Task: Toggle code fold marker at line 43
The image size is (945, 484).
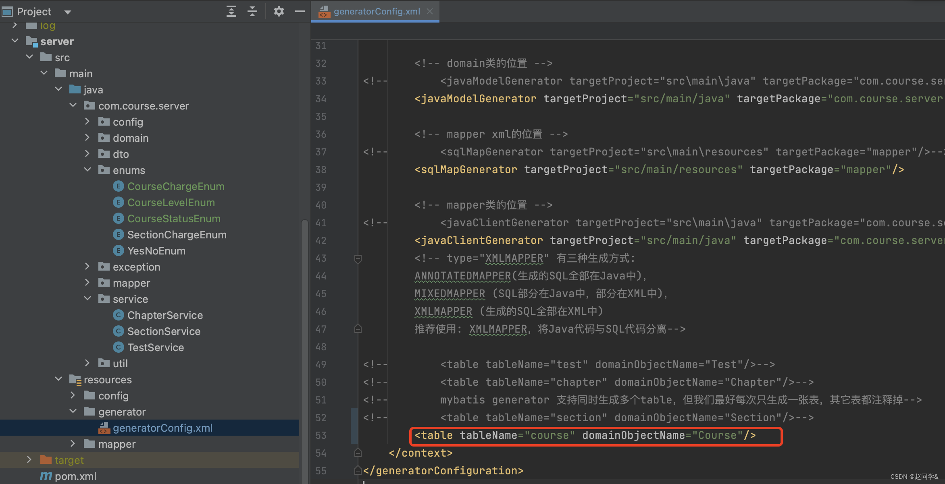Action: (358, 258)
